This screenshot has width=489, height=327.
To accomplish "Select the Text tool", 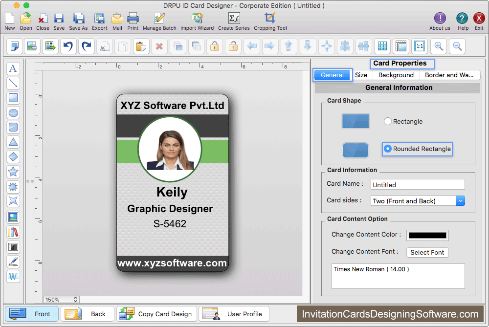I will 13,68.
